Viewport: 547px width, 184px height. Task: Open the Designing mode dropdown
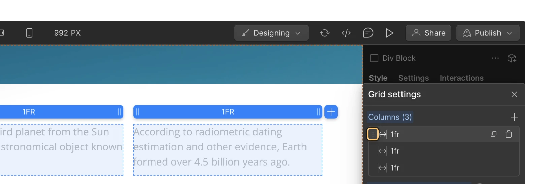click(x=271, y=33)
